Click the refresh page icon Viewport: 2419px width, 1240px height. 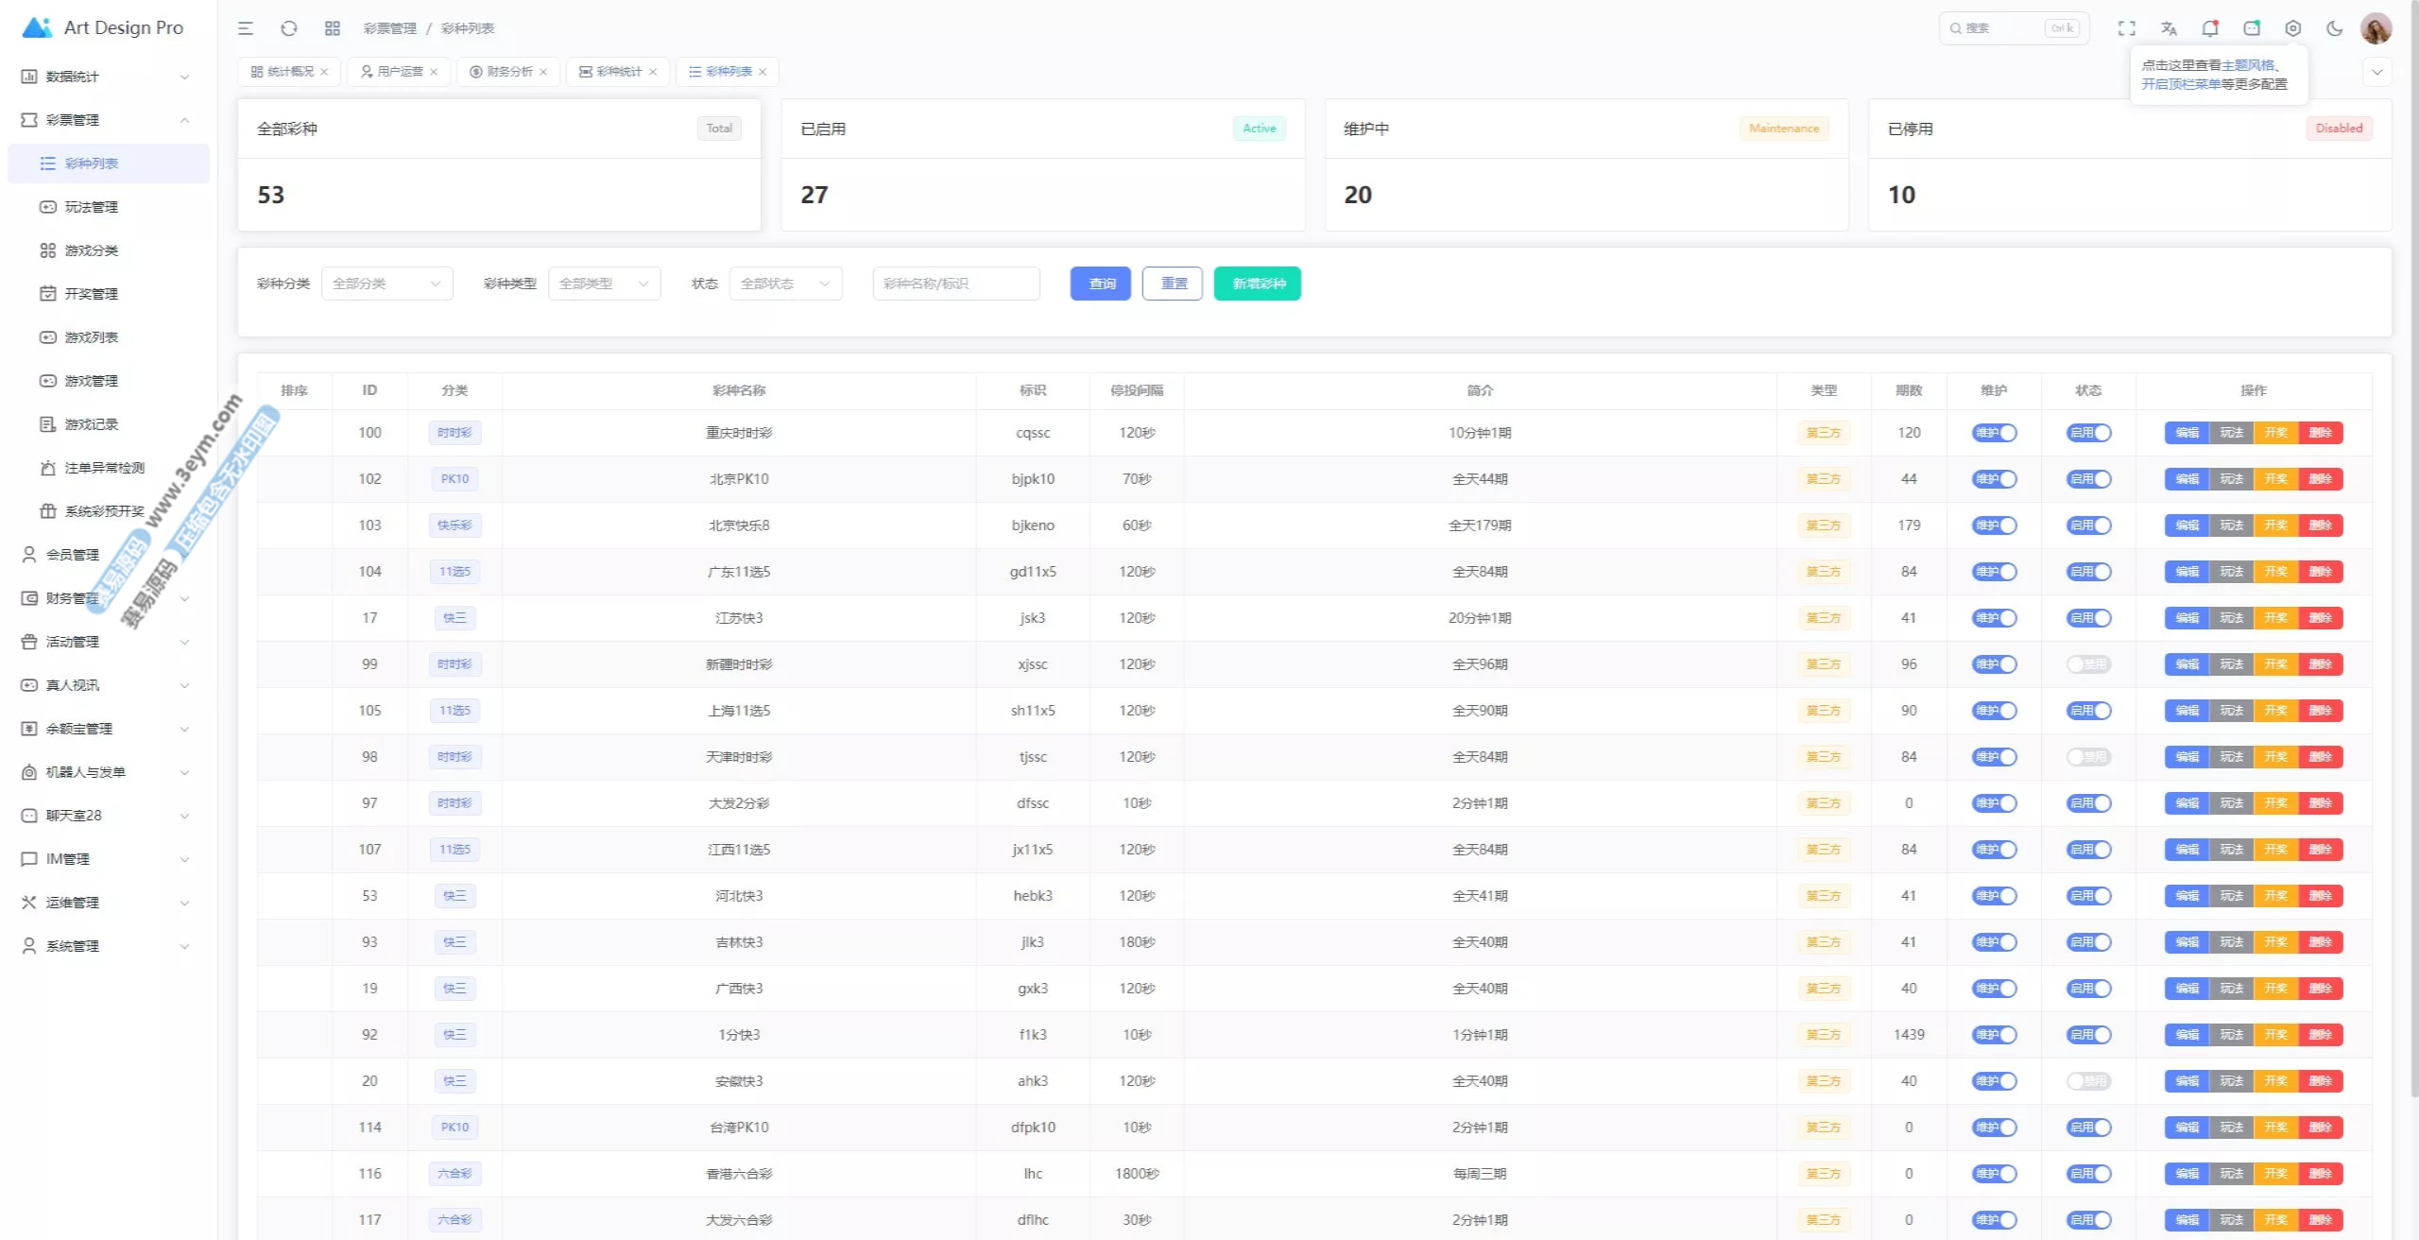[x=289, y=28]
